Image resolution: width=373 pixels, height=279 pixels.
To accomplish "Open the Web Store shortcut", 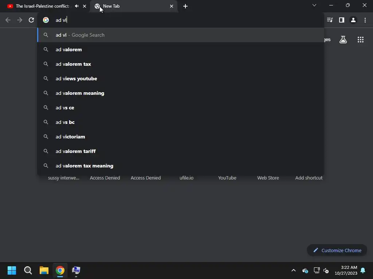I will 268,178.
